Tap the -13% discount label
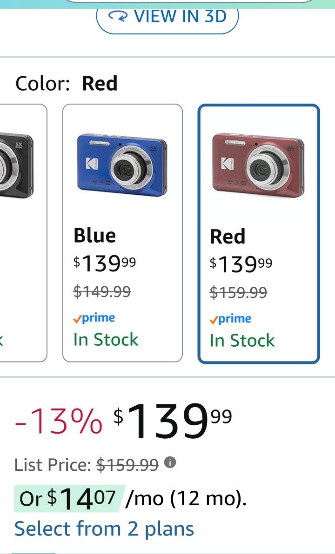The image size is (335, 554). 59,421
